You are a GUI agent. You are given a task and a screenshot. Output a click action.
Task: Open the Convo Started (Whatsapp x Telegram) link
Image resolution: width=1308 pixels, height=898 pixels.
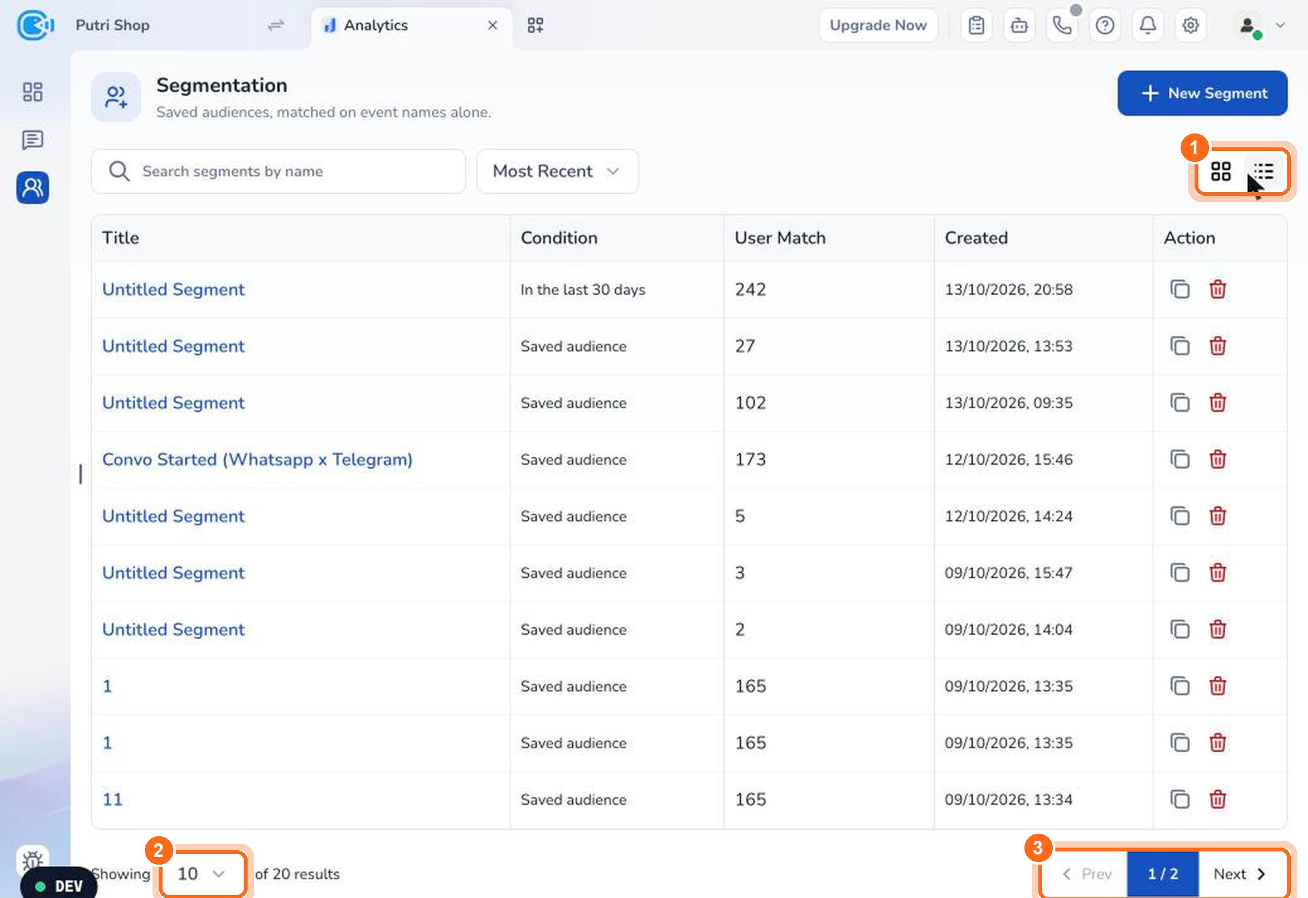(257, 460)
